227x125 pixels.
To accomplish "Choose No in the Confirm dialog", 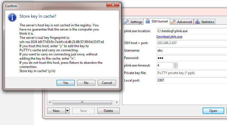I will click(86, 83).
